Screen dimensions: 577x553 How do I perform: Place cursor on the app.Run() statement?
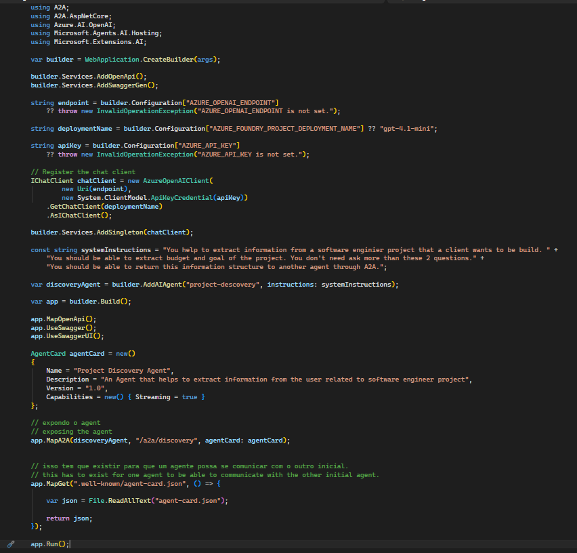point(49,544)
